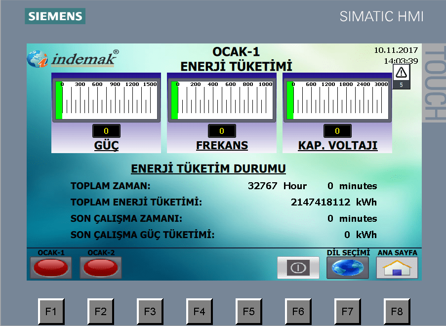Click the GÜÇ bar gauge
Image resolution: width=446 pixels, height=326 pixels.
(106, 100)
